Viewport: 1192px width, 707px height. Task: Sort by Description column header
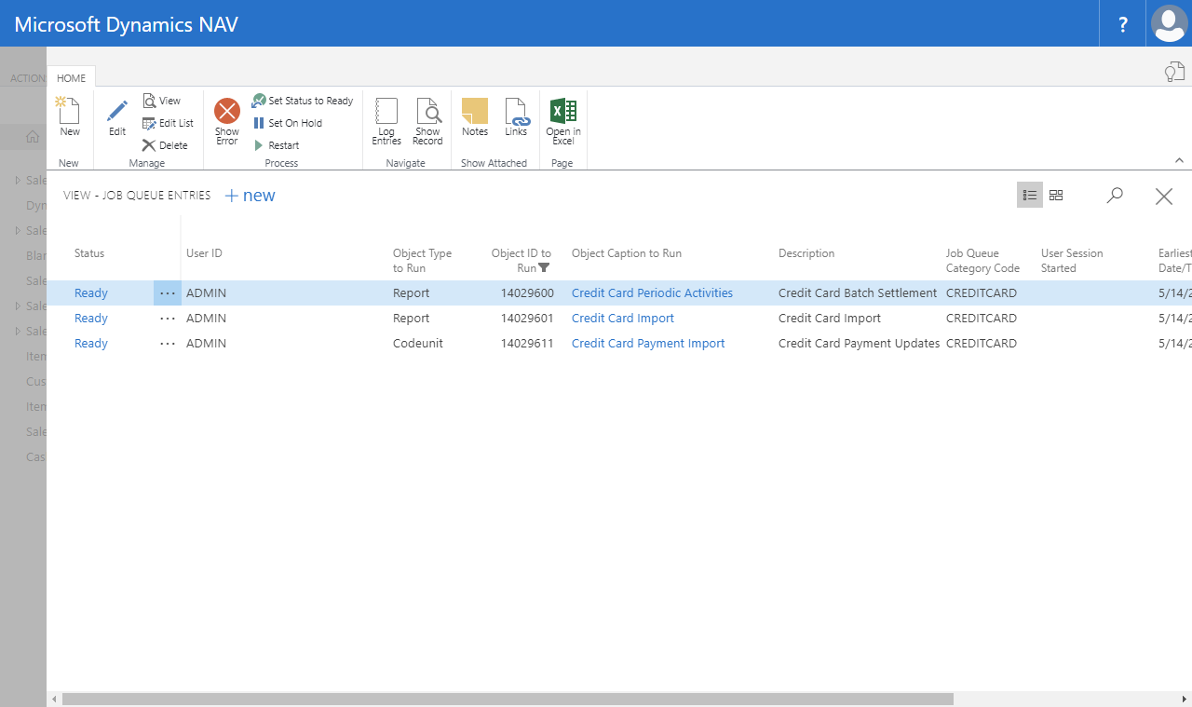point(806,253)
